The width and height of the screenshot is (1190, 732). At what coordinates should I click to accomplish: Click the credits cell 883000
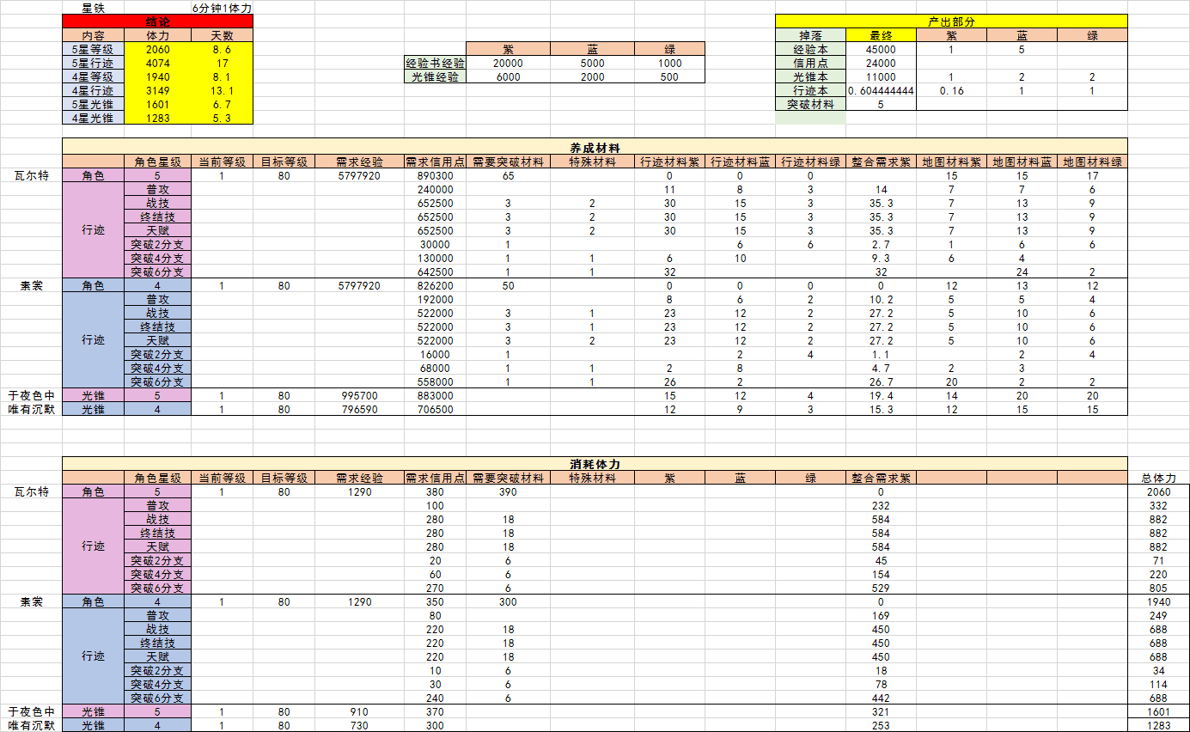point(435,395)
